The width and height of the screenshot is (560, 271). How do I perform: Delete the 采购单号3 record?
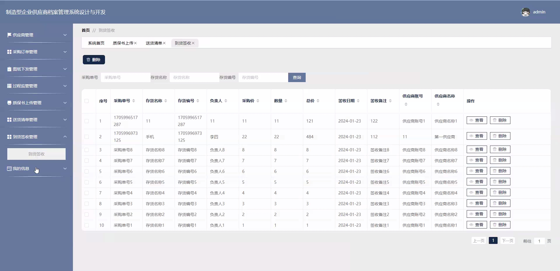click(500, 203)
